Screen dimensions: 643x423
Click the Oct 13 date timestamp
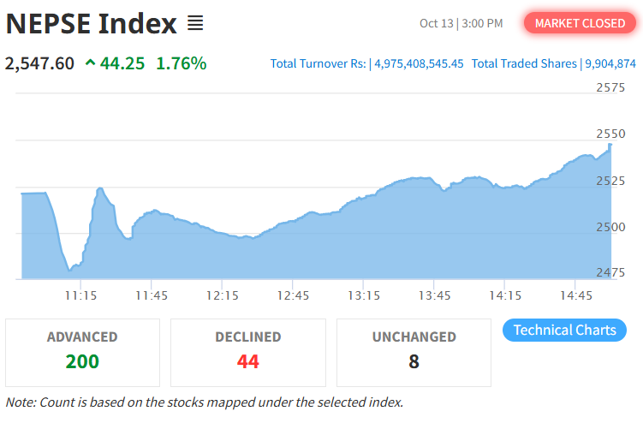(437, 23)
